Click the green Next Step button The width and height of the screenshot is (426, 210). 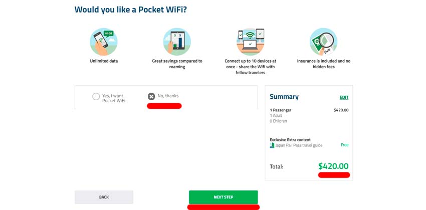point(223,197)
